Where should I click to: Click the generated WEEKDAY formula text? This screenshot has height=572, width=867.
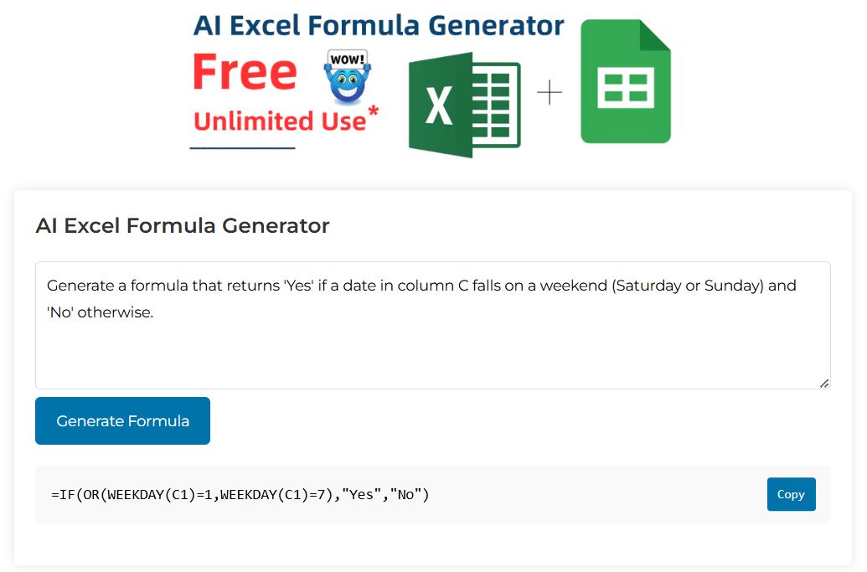coord(240,495)
